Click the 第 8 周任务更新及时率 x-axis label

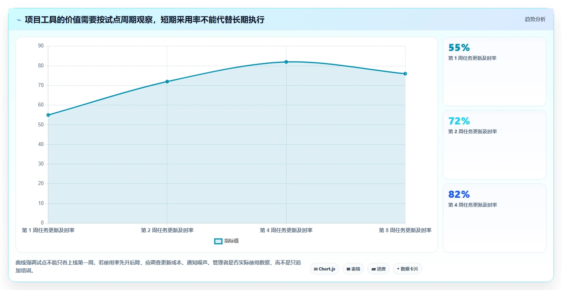(405, 230)
